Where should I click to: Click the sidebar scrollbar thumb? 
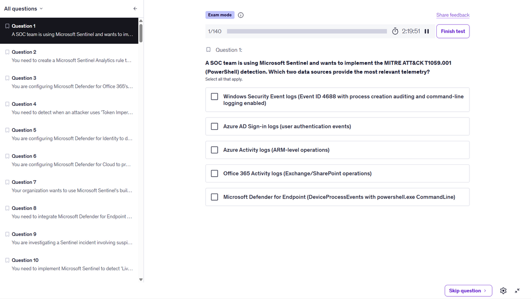pos(141,33)
